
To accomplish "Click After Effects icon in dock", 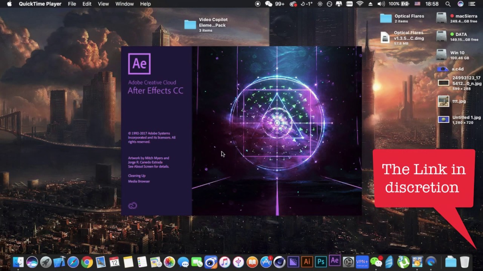I will coord(334,261).
